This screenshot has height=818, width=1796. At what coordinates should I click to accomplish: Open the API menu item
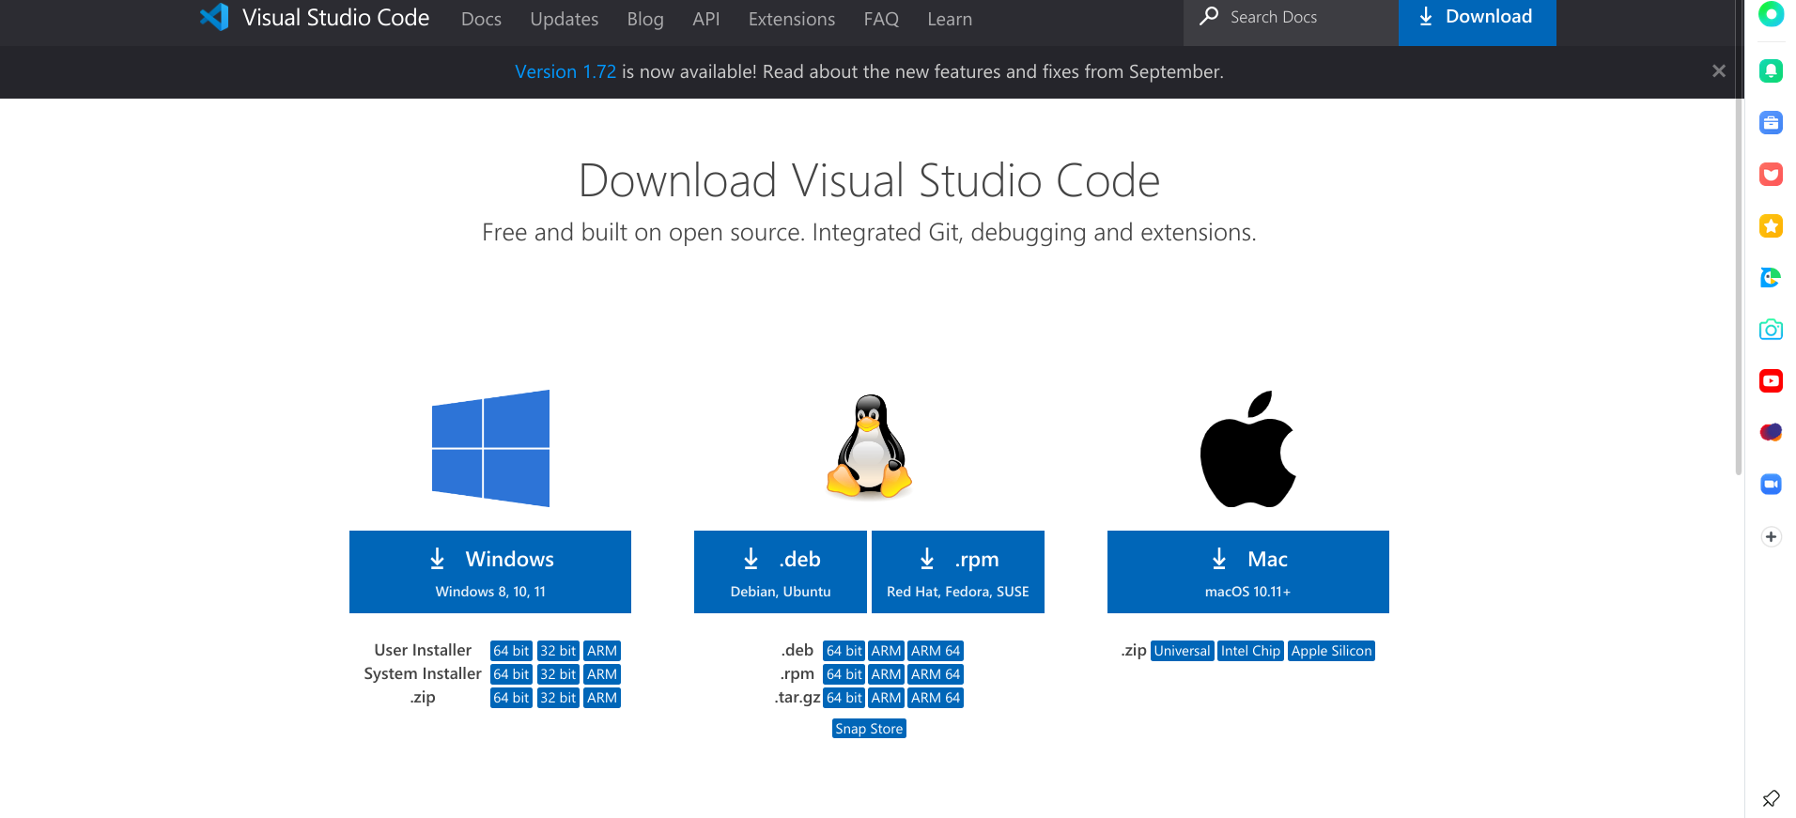pyautogui.click(x=705, y=19)
